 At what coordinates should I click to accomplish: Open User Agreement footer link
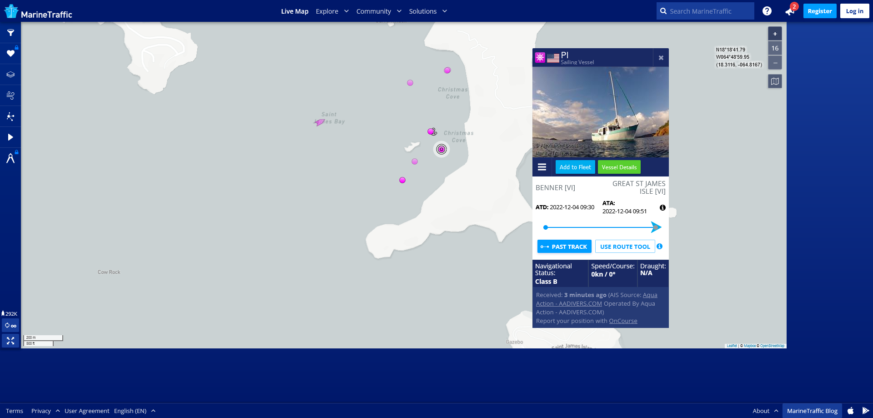pos(87,411)
